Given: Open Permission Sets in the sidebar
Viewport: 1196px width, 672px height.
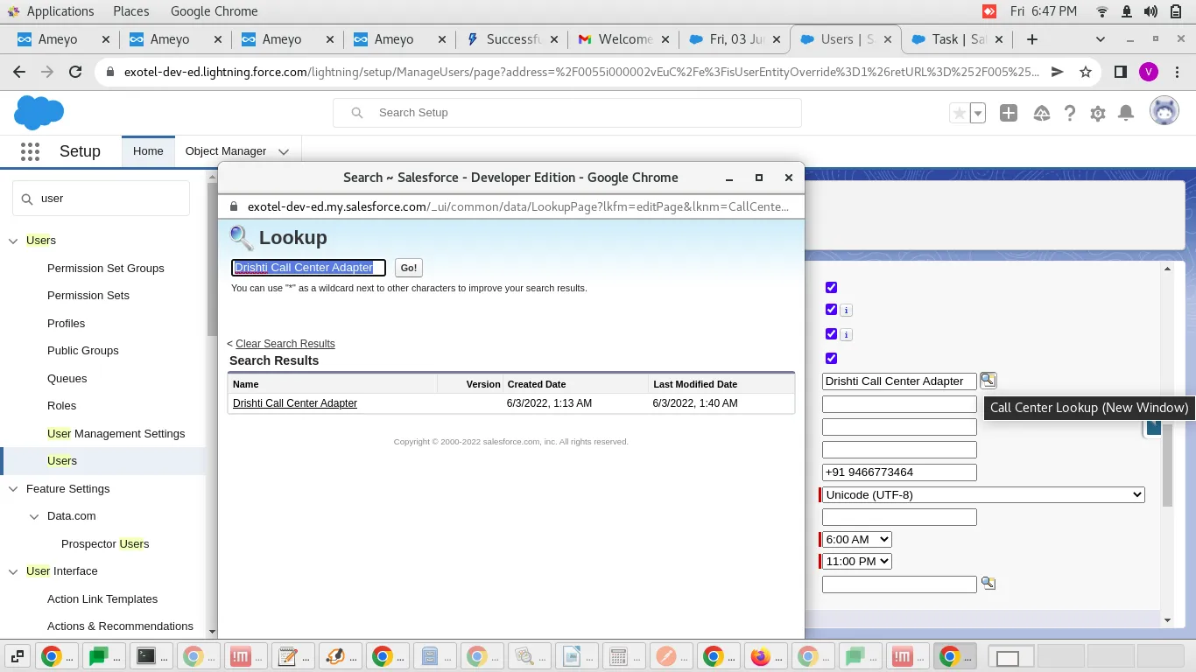Looking at the screenshot, I should coord(88,296).
